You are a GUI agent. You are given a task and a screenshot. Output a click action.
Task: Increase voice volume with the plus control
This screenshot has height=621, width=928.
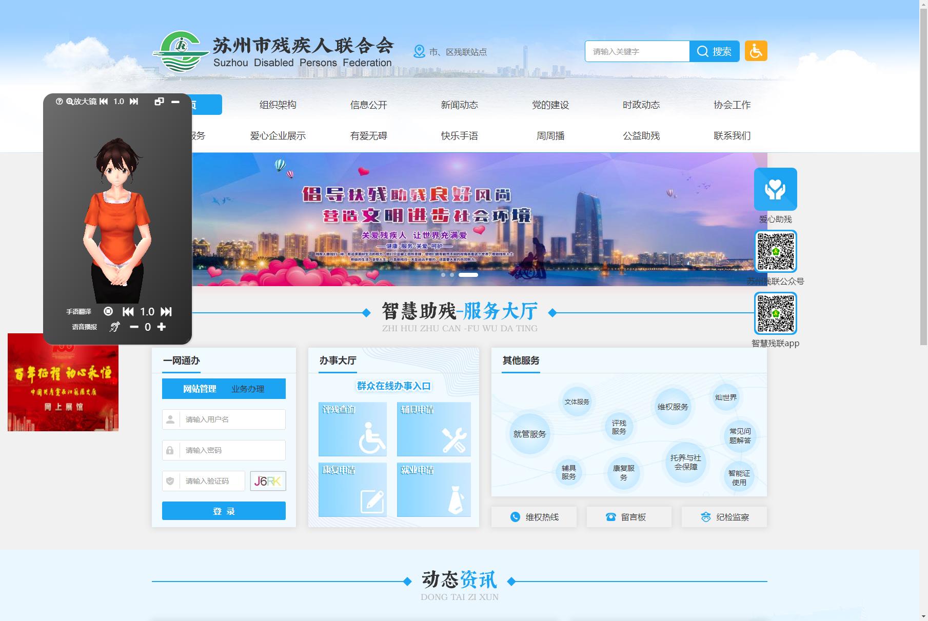tap(162, 327)
